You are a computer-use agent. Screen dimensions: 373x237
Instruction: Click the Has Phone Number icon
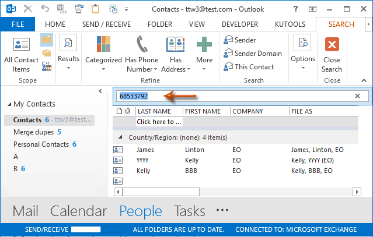142,45
